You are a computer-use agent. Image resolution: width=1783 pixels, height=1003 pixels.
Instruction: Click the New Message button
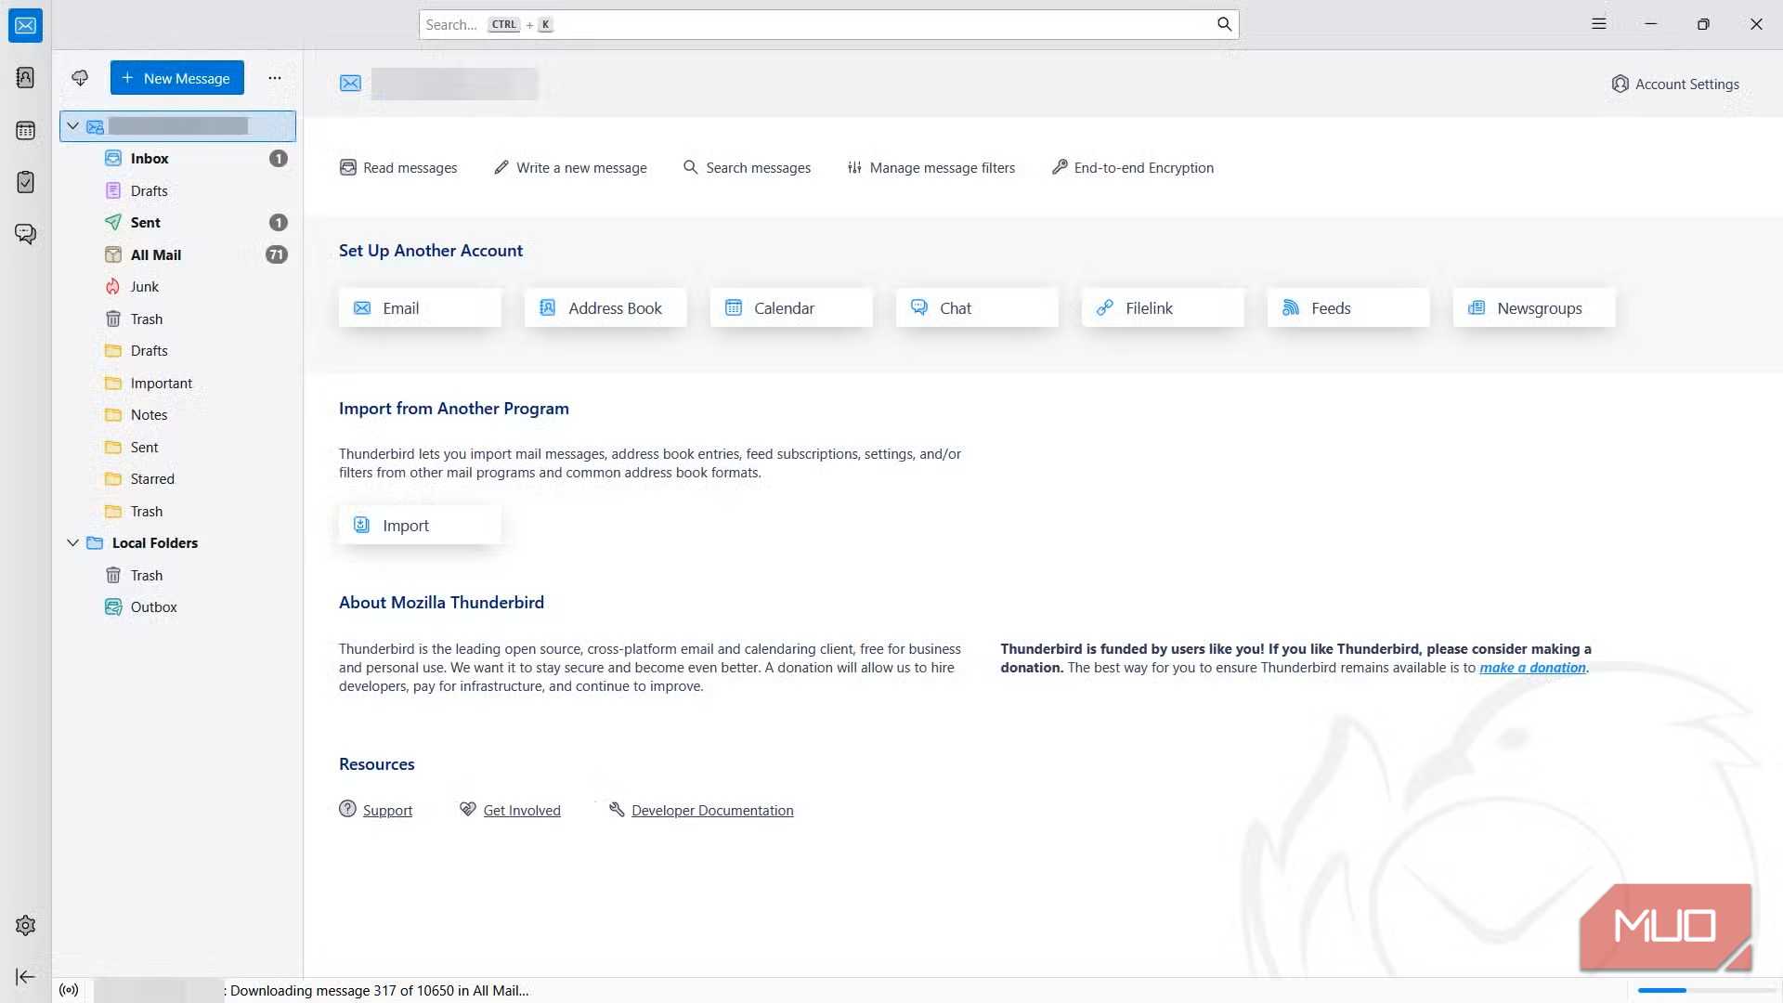click(176, 78)
